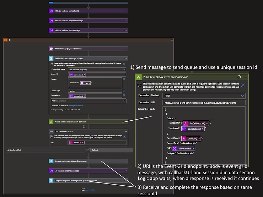Open the Subscribe - Method POST dropdown
263x197 pixels.
(242, 95)
